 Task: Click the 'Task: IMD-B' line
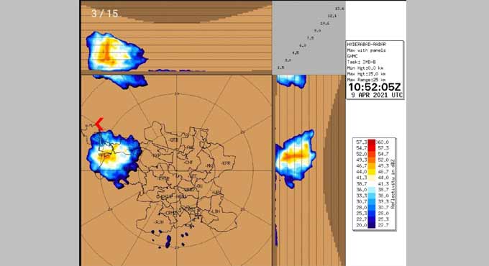tap(361, 62)
